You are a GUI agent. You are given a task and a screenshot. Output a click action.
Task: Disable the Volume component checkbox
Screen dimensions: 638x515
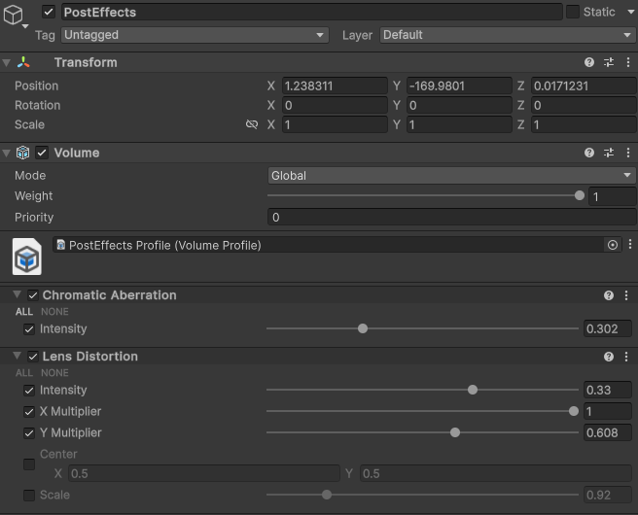(42, 153)
